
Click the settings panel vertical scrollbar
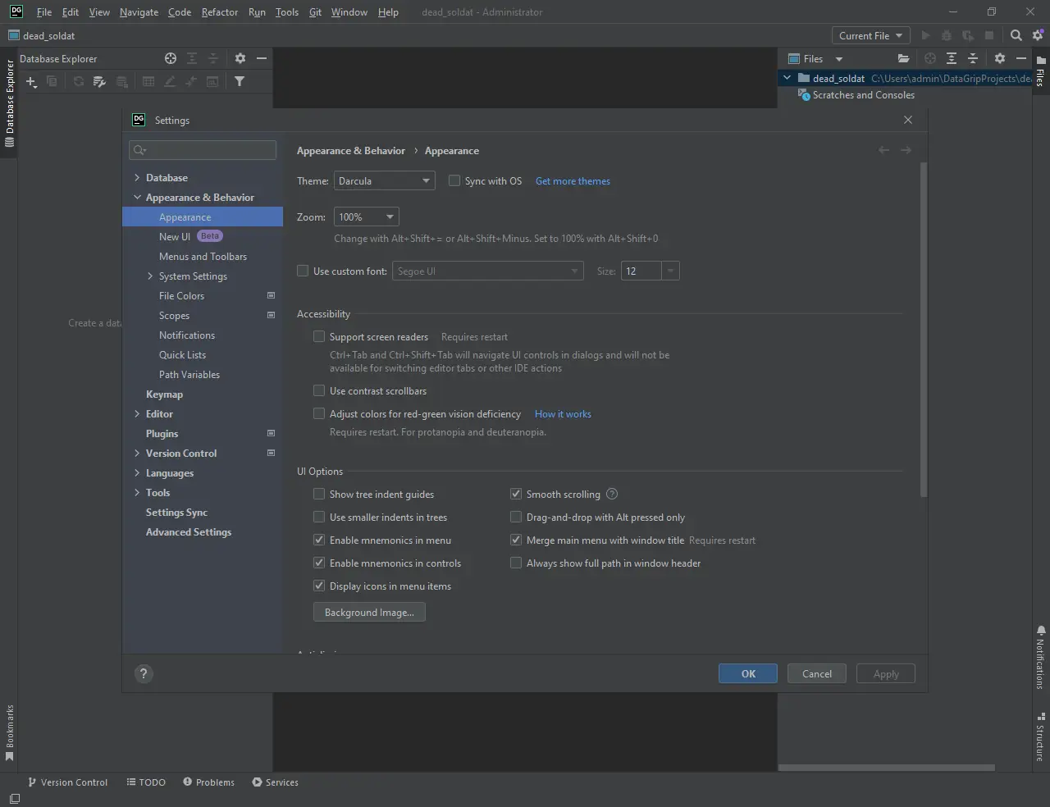924,328
